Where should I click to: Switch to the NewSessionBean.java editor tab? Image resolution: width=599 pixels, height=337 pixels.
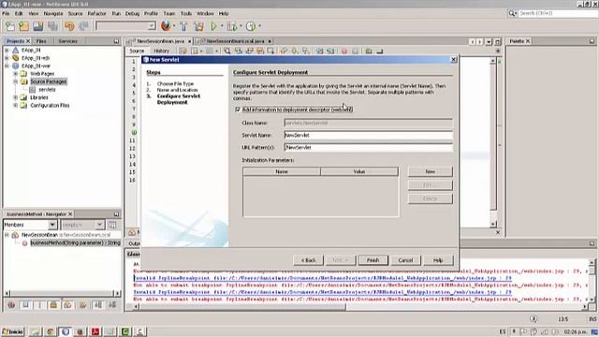[160, 41]
